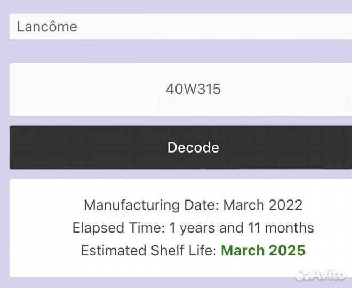
Task: Click the green March 2025 text
Action: (263, 251)
